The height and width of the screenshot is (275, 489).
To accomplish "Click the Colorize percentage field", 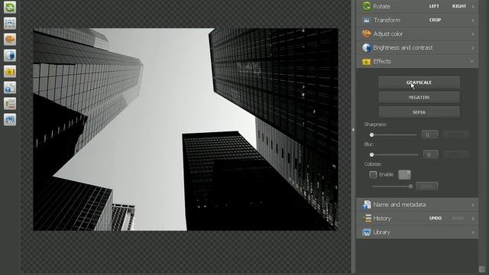I will (x=427, y=186).
